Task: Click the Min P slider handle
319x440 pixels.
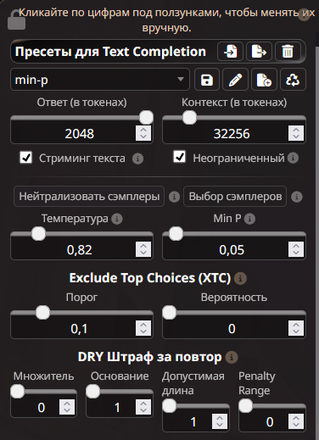Action: tap(176, 234)
